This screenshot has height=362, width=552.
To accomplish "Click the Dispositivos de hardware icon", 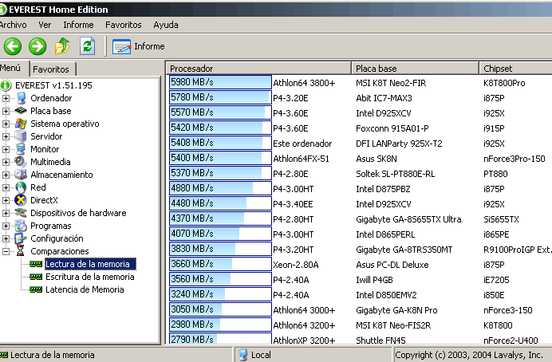I will coord(21,213).
